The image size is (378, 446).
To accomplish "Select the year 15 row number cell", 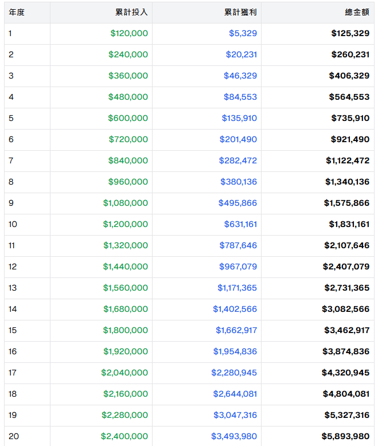I will [13, 330].
